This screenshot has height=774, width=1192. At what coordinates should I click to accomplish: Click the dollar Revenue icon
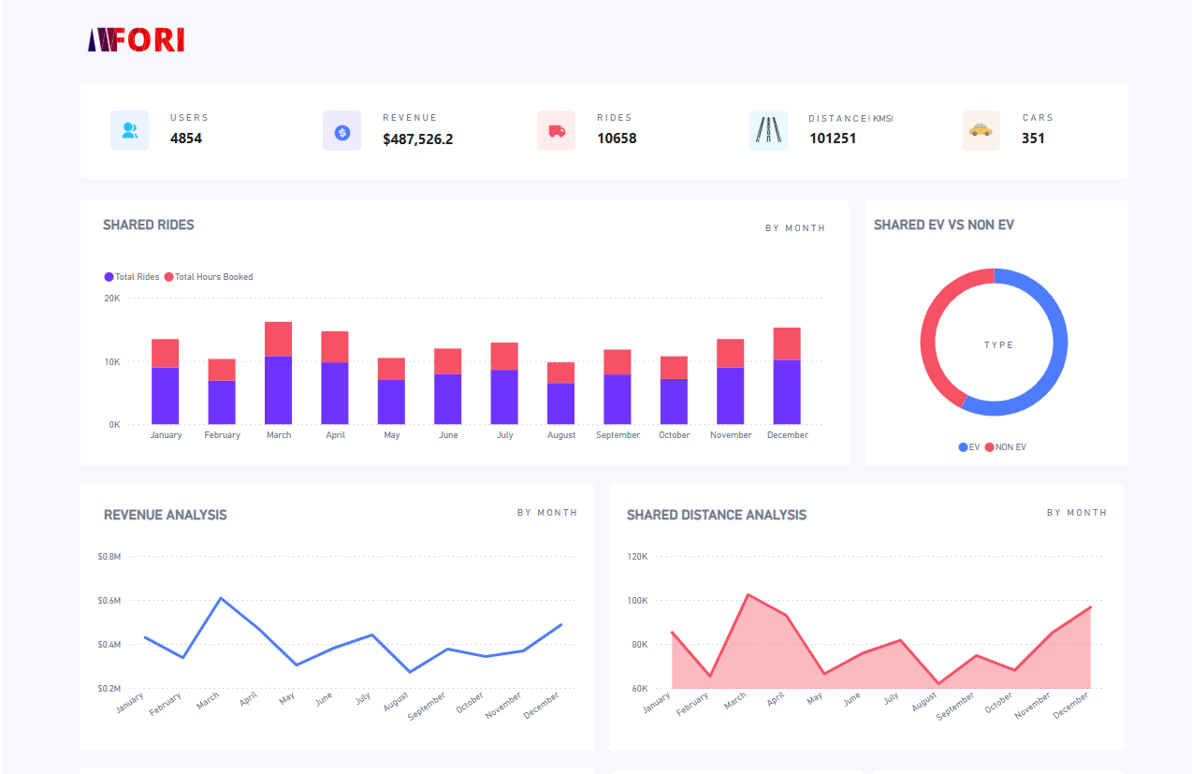(x=342, y=130)
